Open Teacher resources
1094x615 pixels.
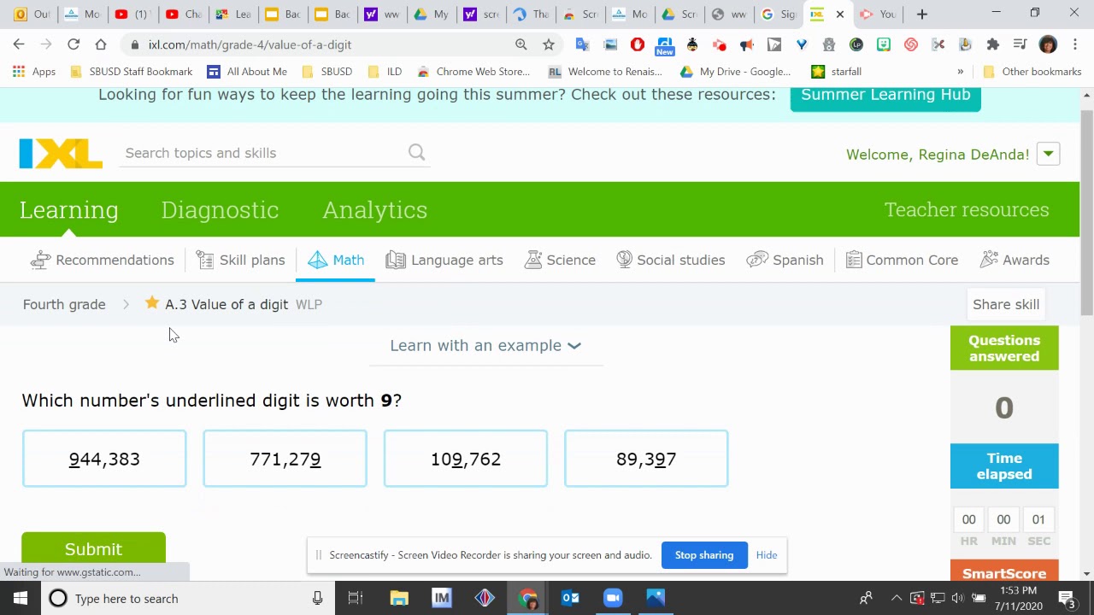(967, 209)
